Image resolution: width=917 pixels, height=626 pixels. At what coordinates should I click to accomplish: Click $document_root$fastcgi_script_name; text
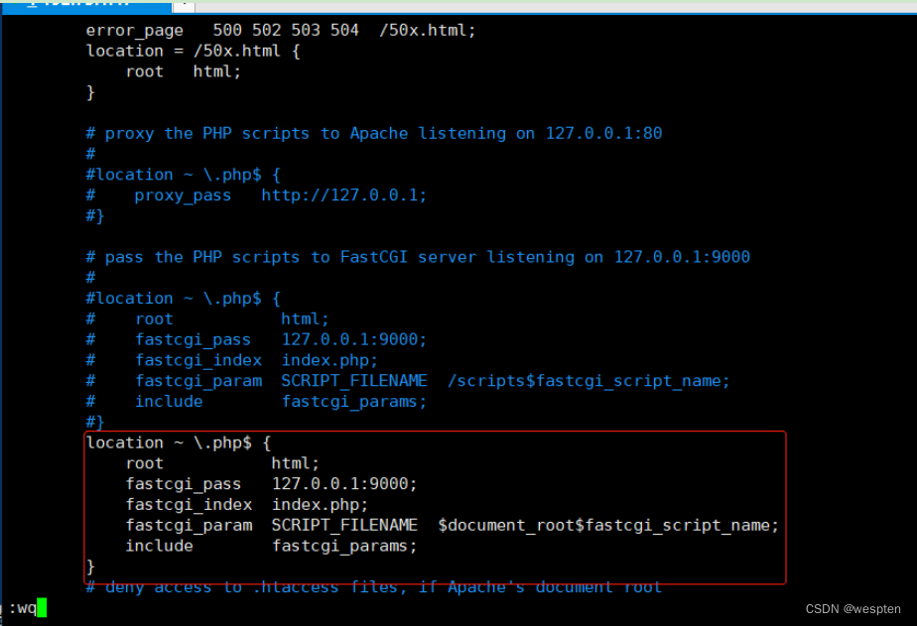tap(608, 526)
